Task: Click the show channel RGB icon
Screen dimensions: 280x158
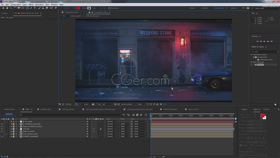Action: 99,104
